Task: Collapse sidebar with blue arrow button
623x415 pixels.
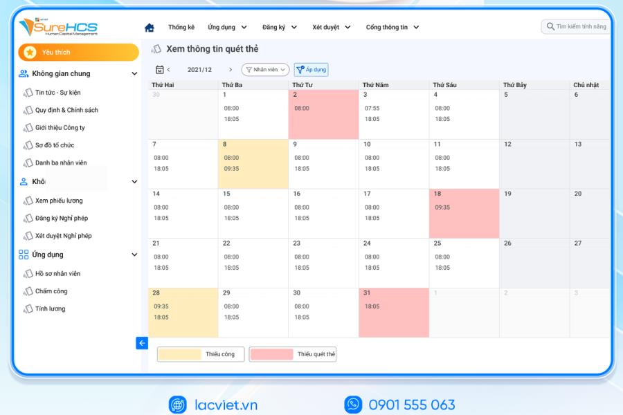Action: [142, 343]
